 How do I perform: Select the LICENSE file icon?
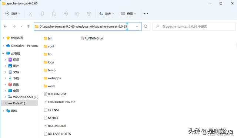46,110
